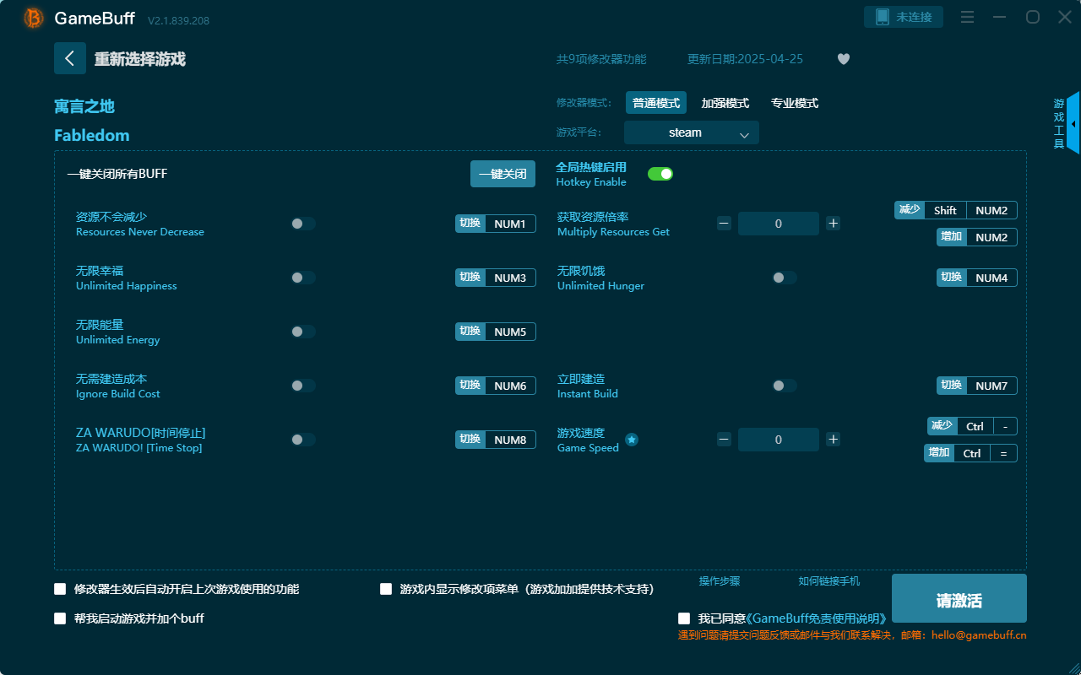Enable Instant Build toggle
Screen dimensions: 1081x675
coord(785,386)
